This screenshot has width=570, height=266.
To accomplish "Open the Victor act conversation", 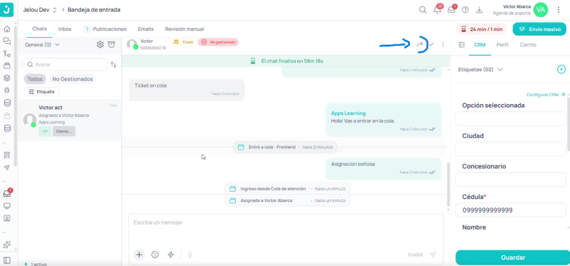I will click(70, 121).
